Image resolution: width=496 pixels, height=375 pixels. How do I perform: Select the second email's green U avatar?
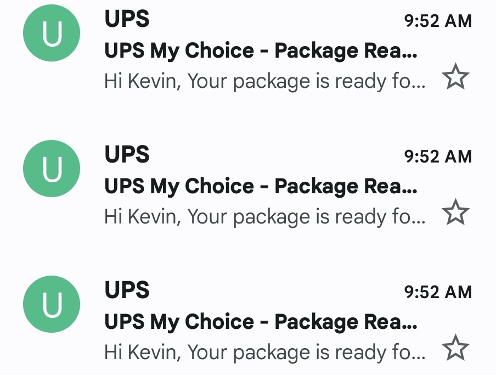[52, 169]
